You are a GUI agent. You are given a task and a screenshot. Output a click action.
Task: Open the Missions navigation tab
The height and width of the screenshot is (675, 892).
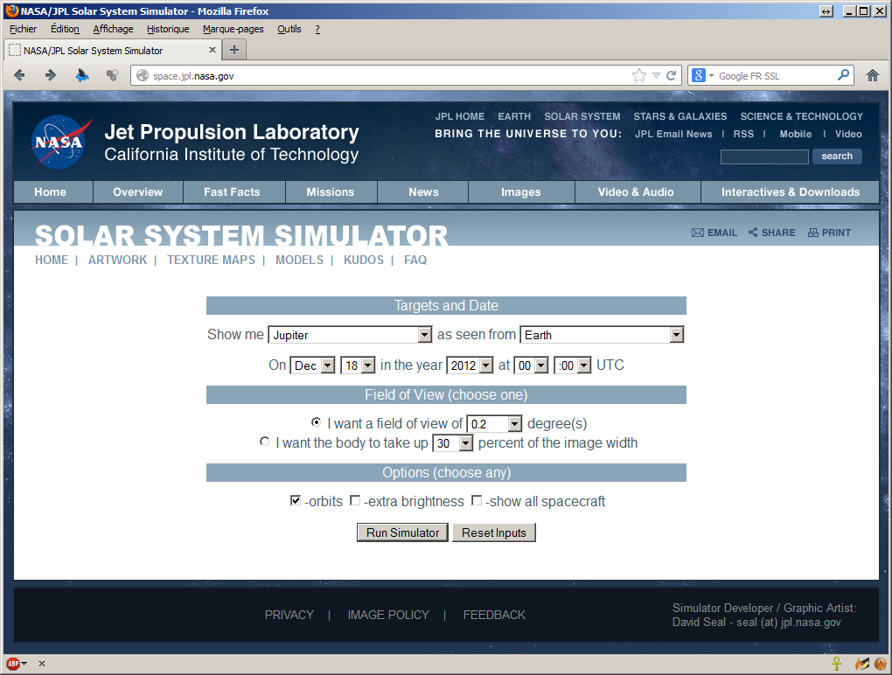point(331,192)
